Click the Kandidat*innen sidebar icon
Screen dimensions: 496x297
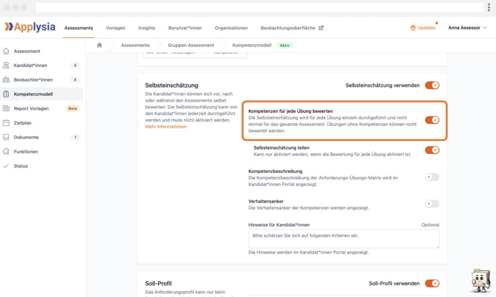coord(6,65)
